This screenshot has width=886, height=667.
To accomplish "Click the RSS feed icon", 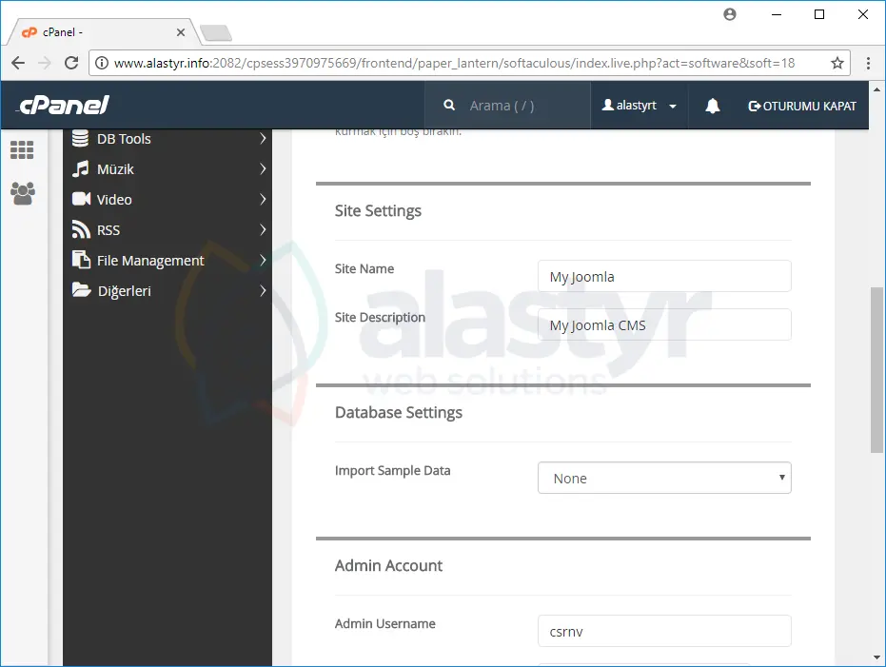I will (x=81, y=229).
